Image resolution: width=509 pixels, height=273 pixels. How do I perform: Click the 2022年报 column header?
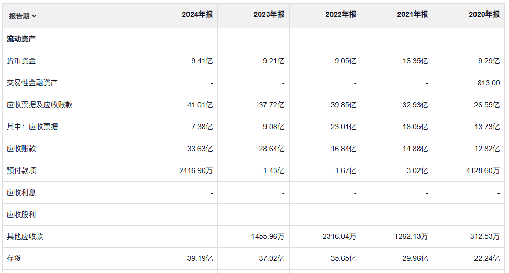341,15
